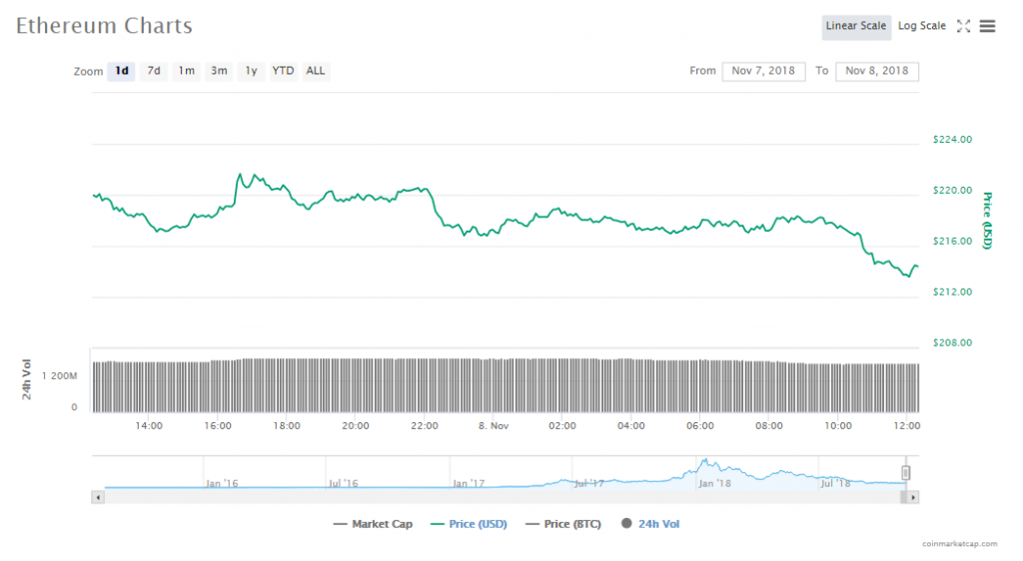Set zoom range to 1d
The height and width of the screenshot is (561, 1023).
(122, 71)
